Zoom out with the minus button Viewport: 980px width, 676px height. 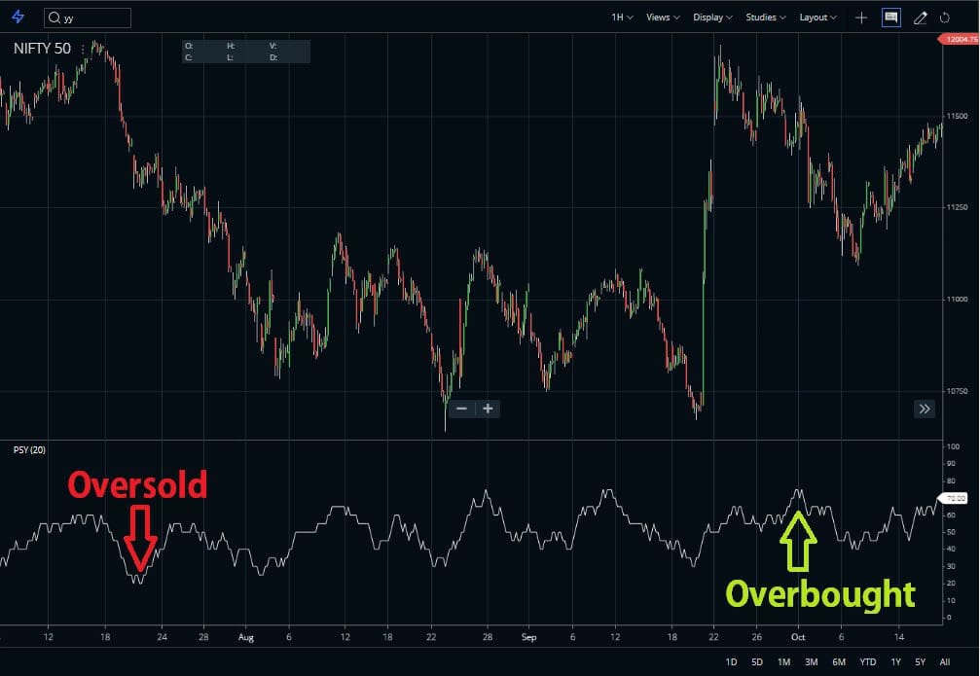[462, 409]
